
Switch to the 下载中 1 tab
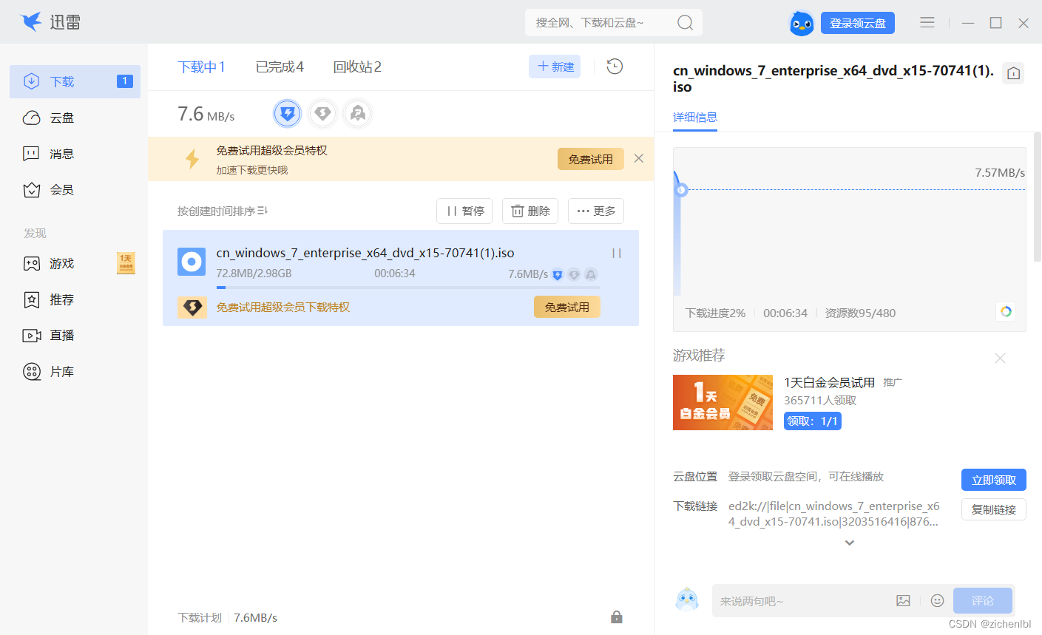click(201, 67)
